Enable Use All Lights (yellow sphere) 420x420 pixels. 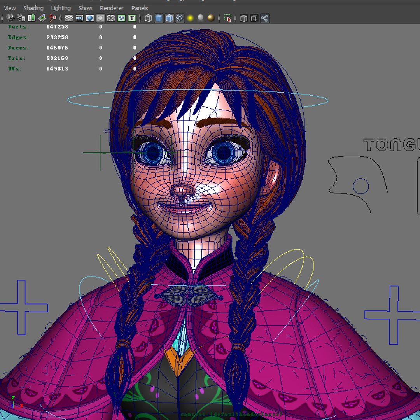(x=190, y=18)
